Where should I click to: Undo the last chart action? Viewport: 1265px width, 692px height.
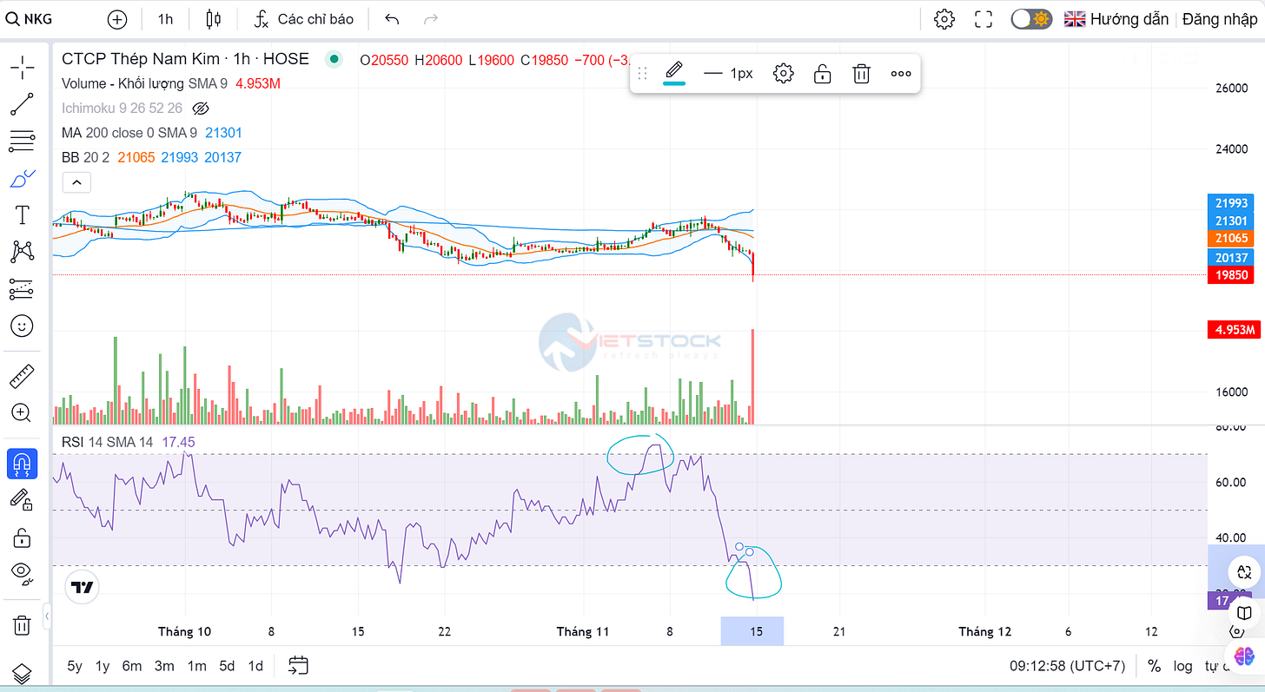392,19
